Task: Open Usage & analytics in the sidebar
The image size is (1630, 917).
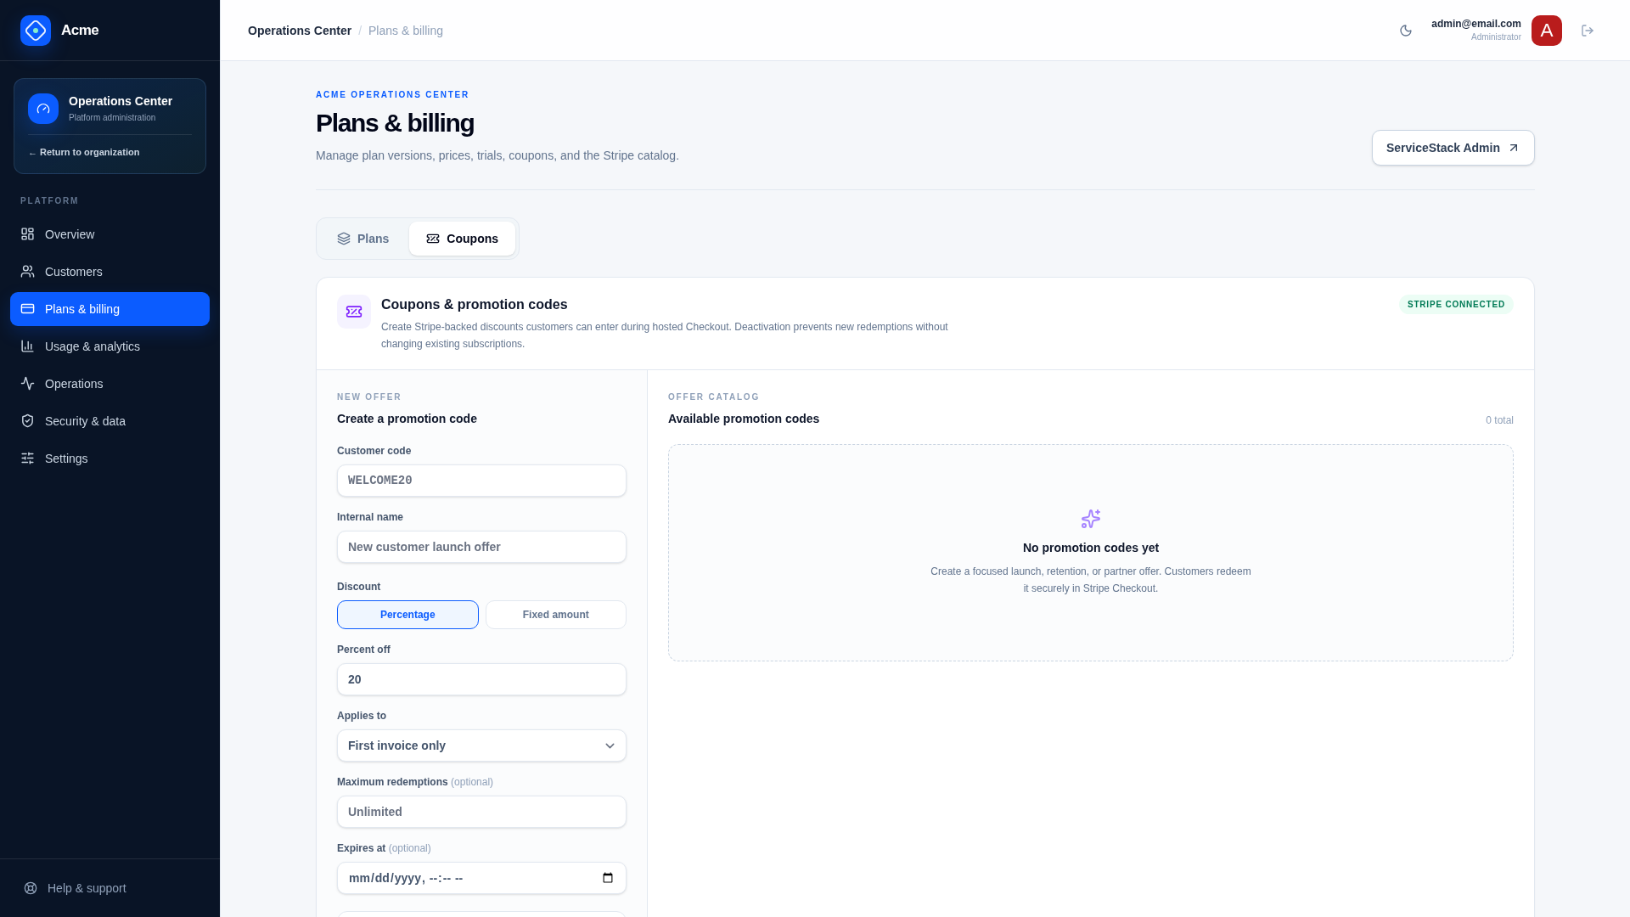Action: (x=110, y=346)
